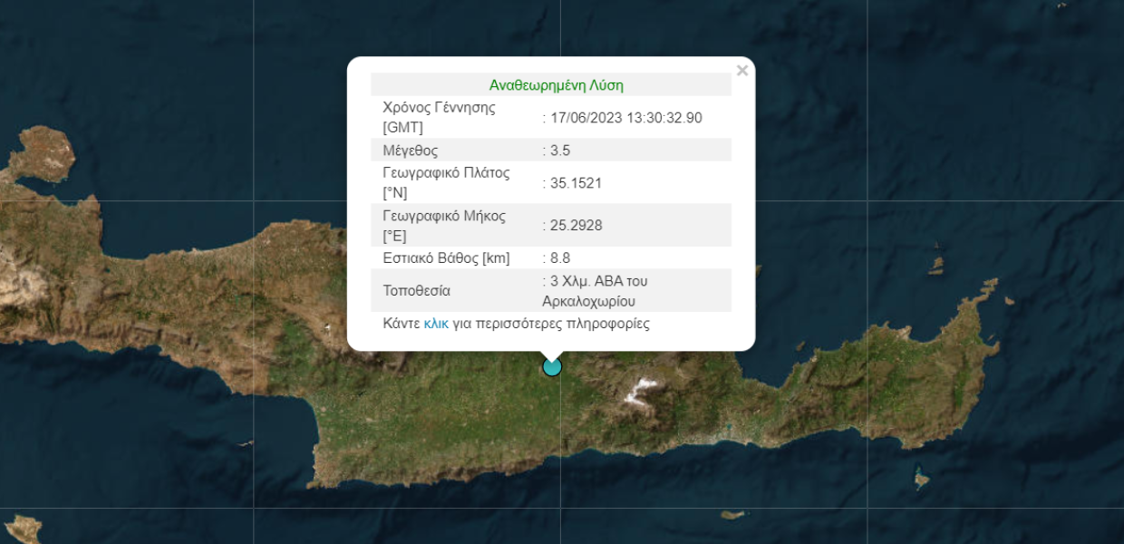1124x544 pixels.
Task: Open the 'κλικ' link for more information
Action: [x=436, y=324]
